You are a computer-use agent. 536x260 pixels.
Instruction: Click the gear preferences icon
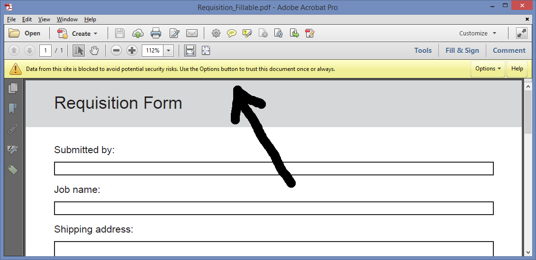pos(216,34)
